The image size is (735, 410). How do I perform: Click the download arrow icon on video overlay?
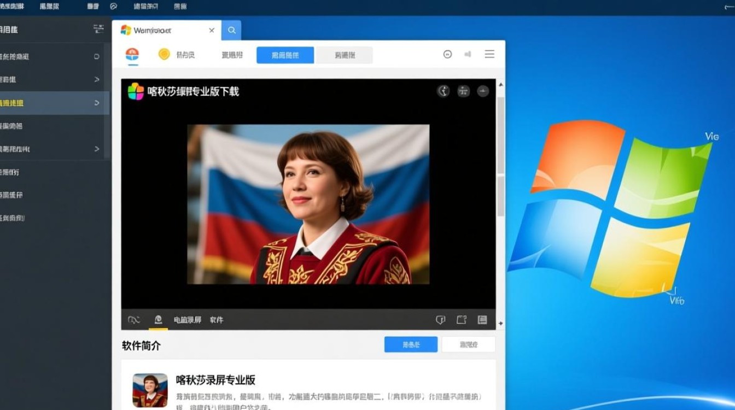click(482, 91)
